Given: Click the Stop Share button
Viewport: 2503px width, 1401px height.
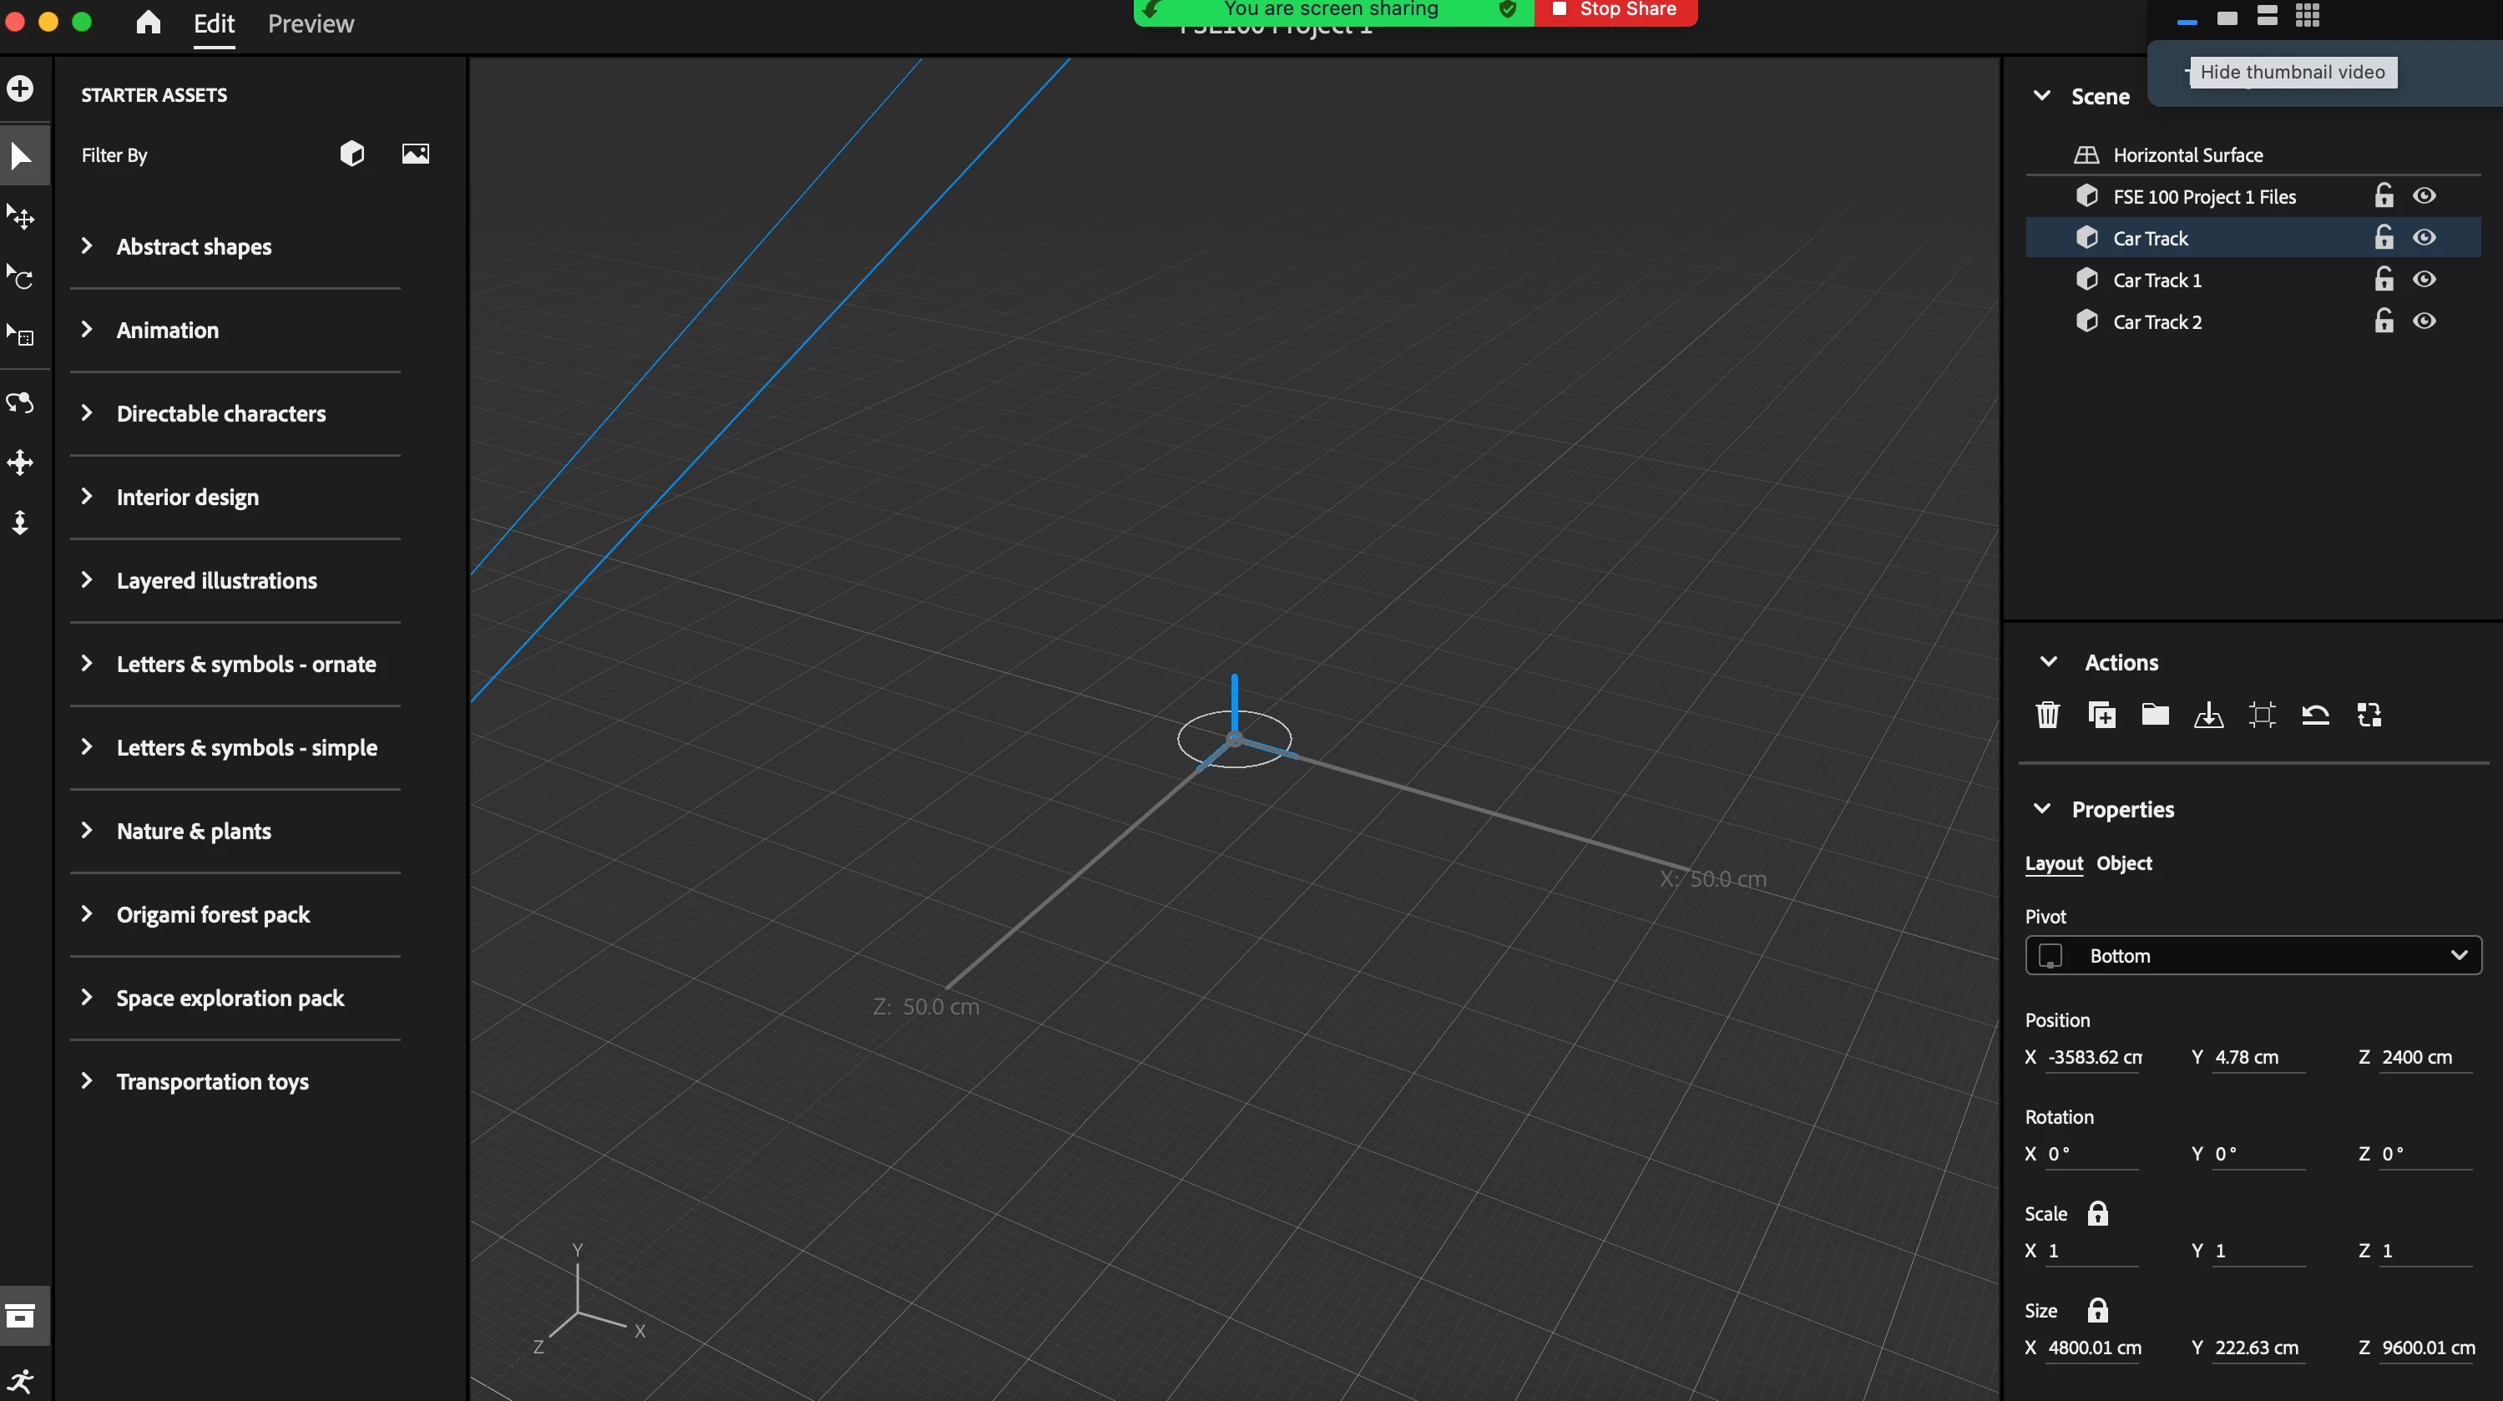Looking at the screenshot, I should click(x=1615, y=11).
